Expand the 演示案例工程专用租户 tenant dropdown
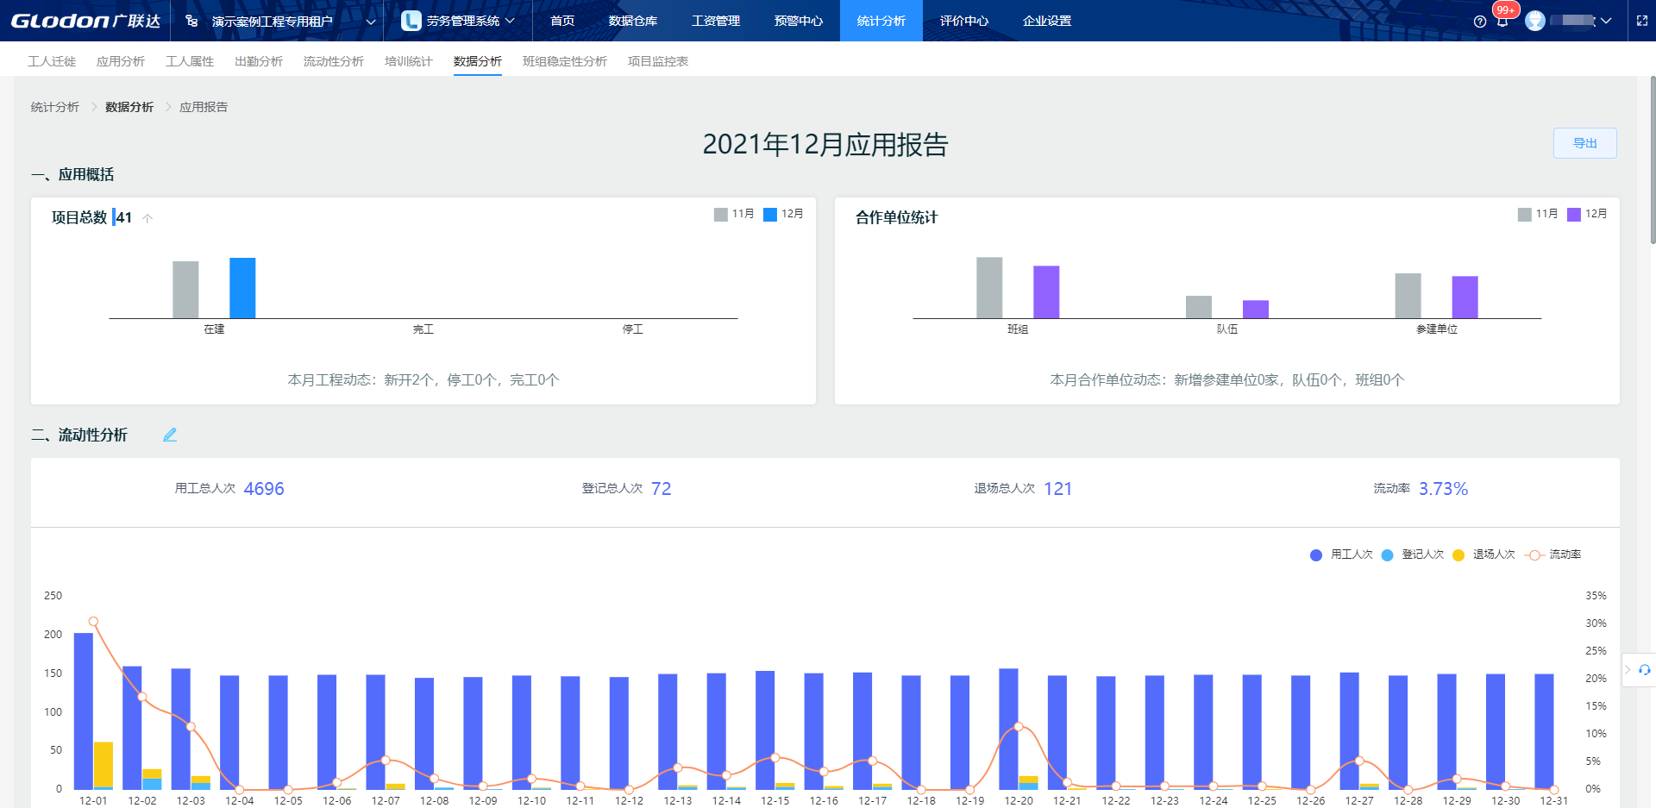Viewport: 1656px width, 808px height. coord(371,22)
